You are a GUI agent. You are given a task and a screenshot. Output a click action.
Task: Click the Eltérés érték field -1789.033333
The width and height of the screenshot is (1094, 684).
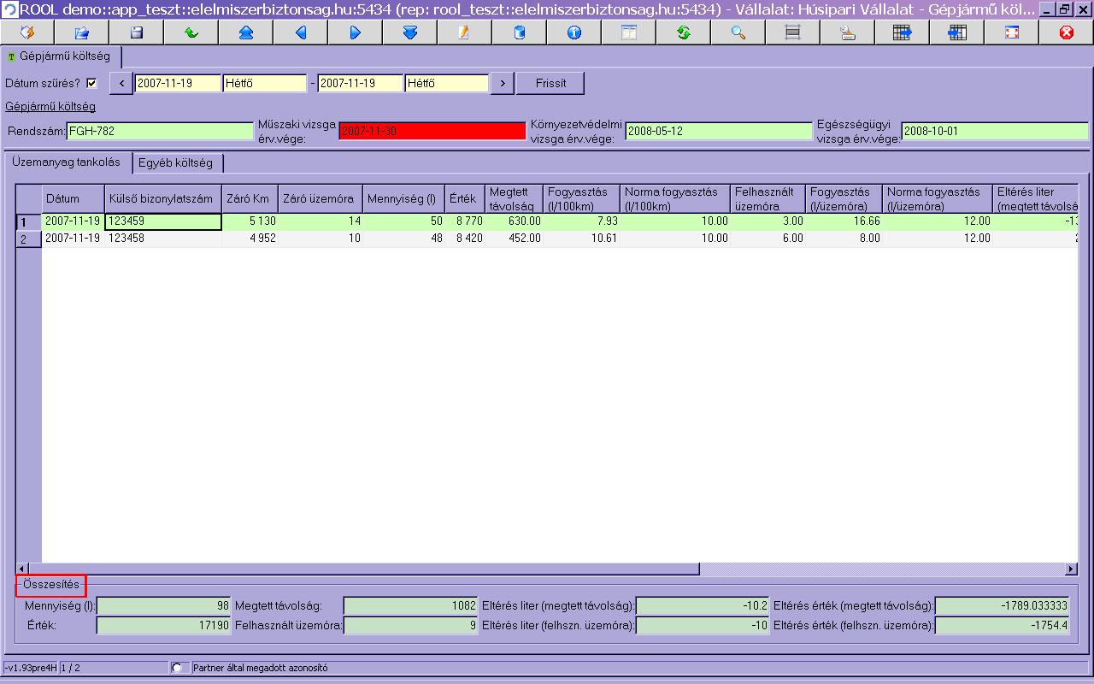coord(1002,605)
